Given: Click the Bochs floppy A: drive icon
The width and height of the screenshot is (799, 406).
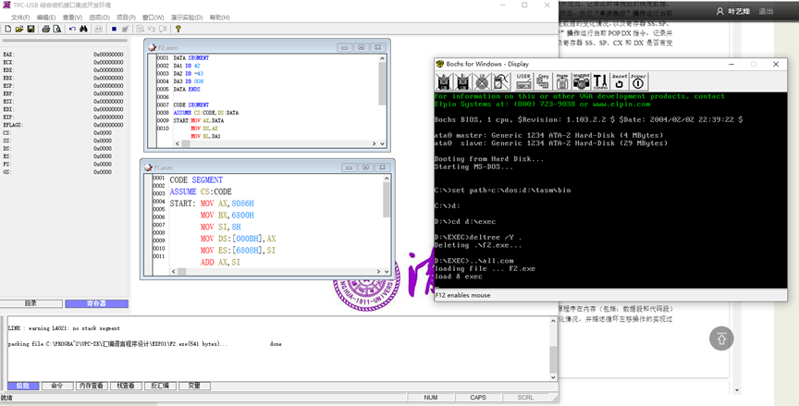Looking at the screenshot, I should (x=444, y=81).
